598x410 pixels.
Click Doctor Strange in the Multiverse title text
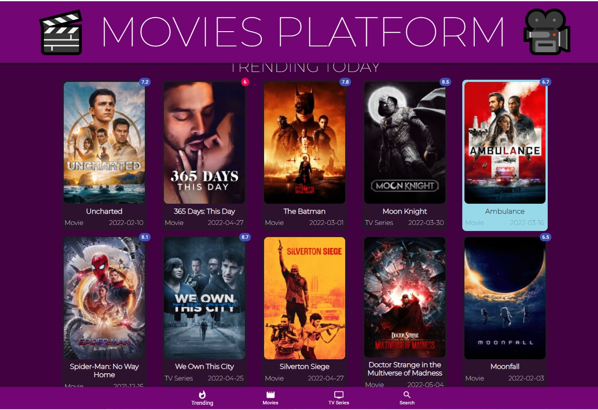(405, 369)
